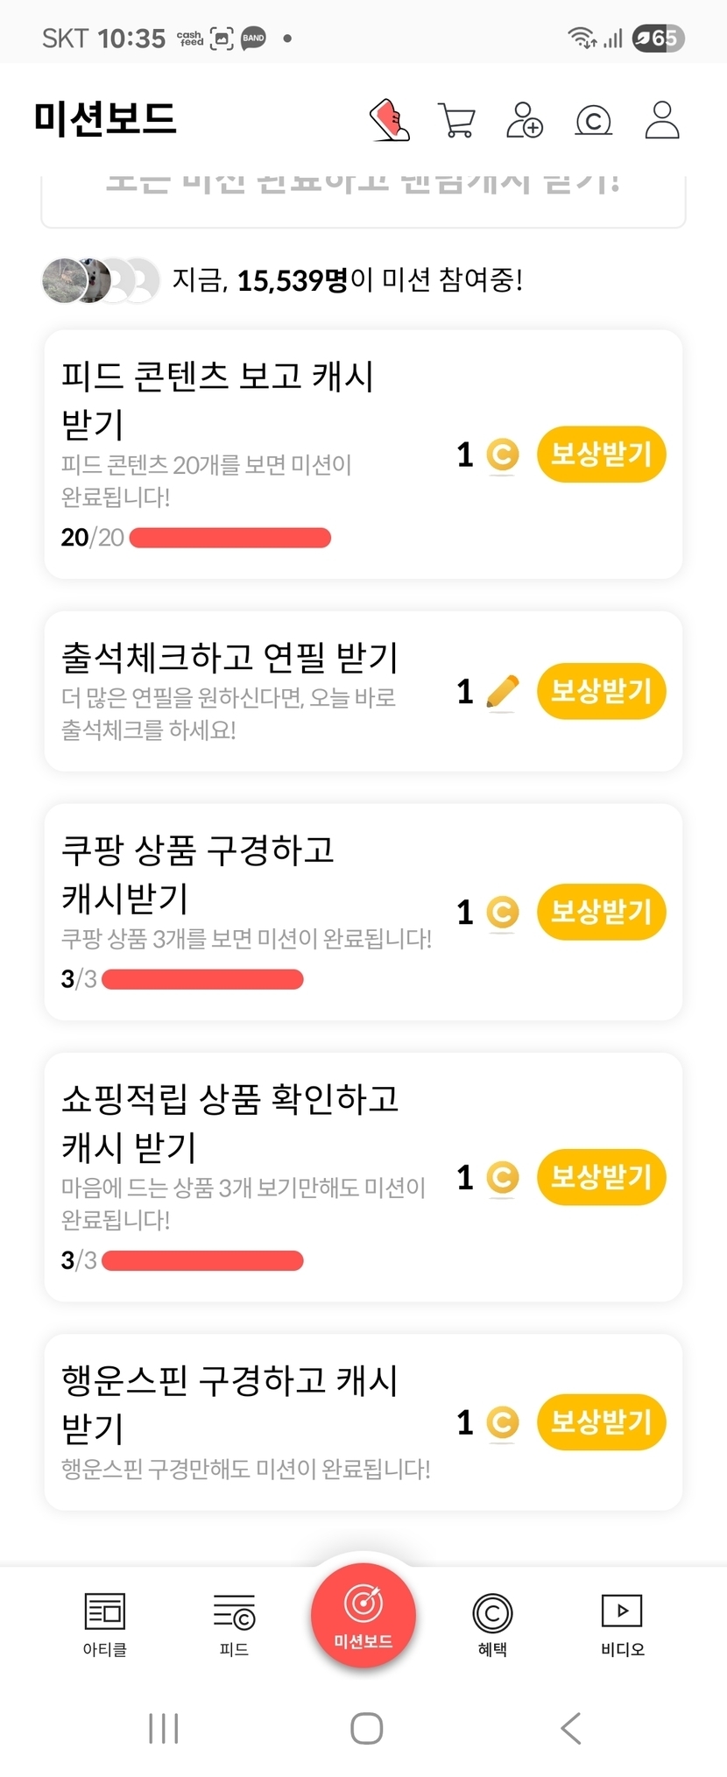Claim reward for feed content mission
The height and width of the screenshot is (1777, 727).
601,455
